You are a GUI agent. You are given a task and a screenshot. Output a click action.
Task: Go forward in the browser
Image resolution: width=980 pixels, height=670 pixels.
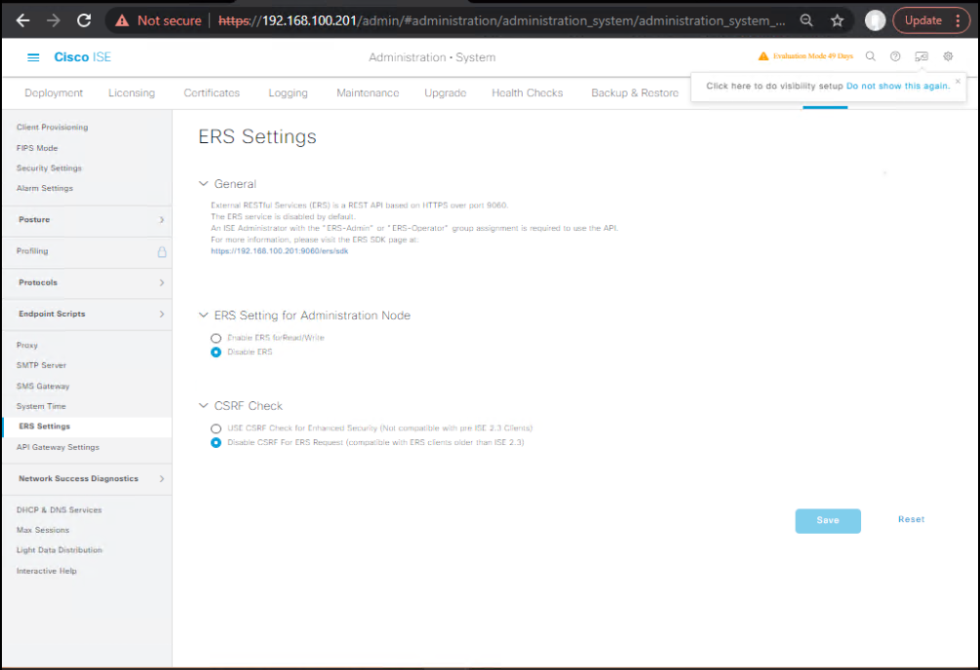point(54,20)
